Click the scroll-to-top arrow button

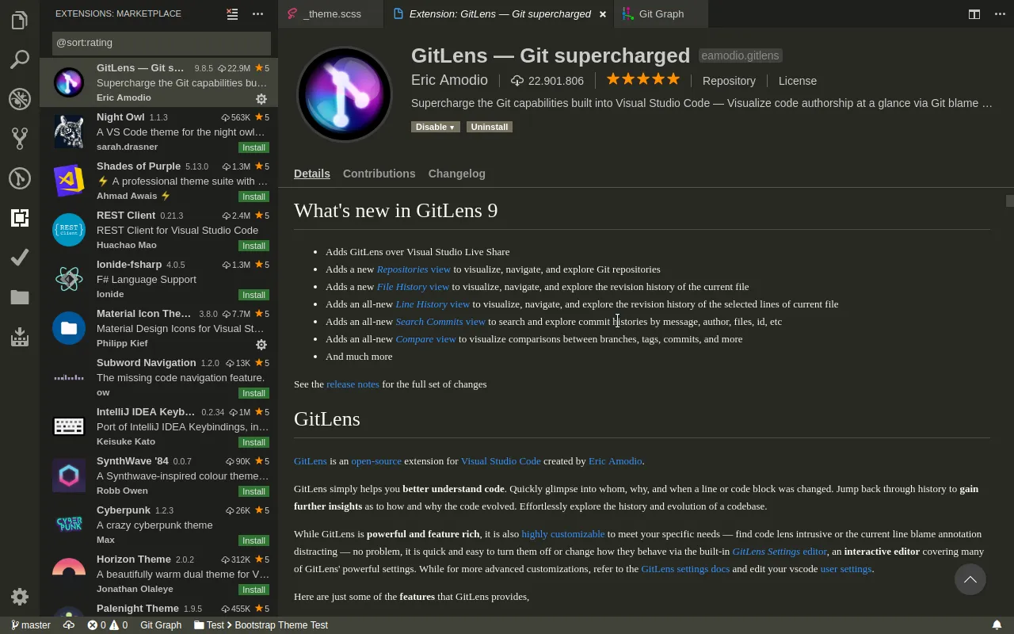970,579
